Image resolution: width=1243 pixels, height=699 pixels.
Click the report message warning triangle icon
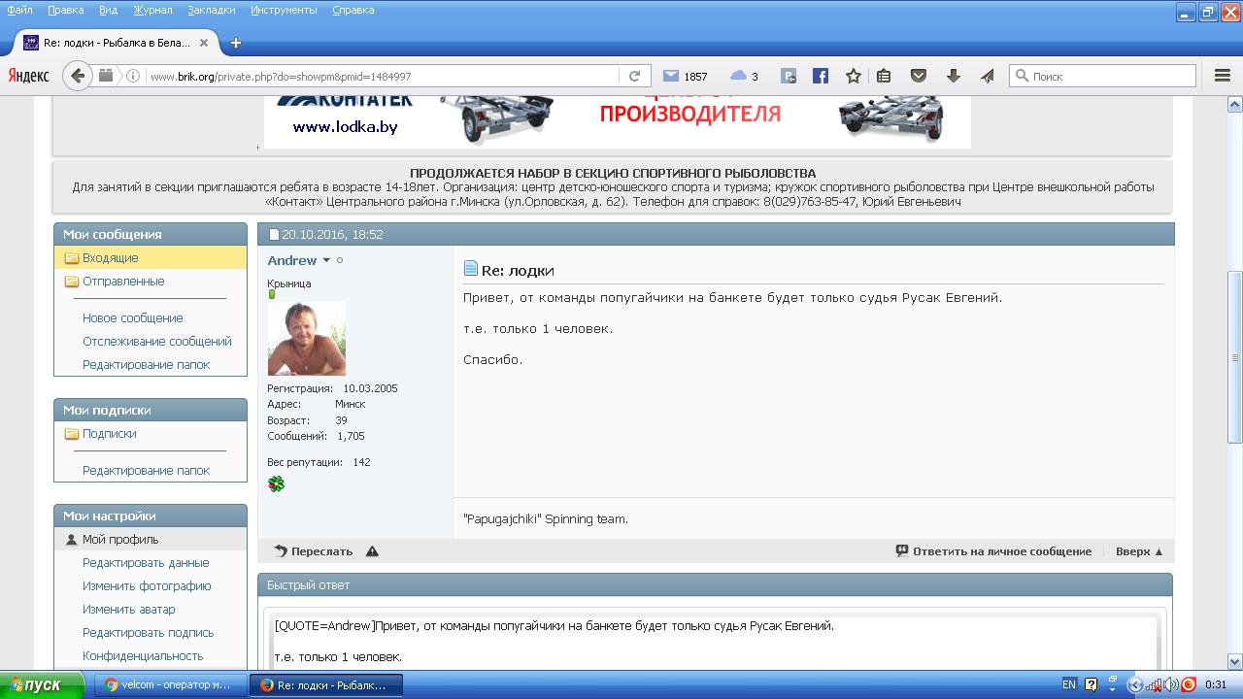click(372, 551)
